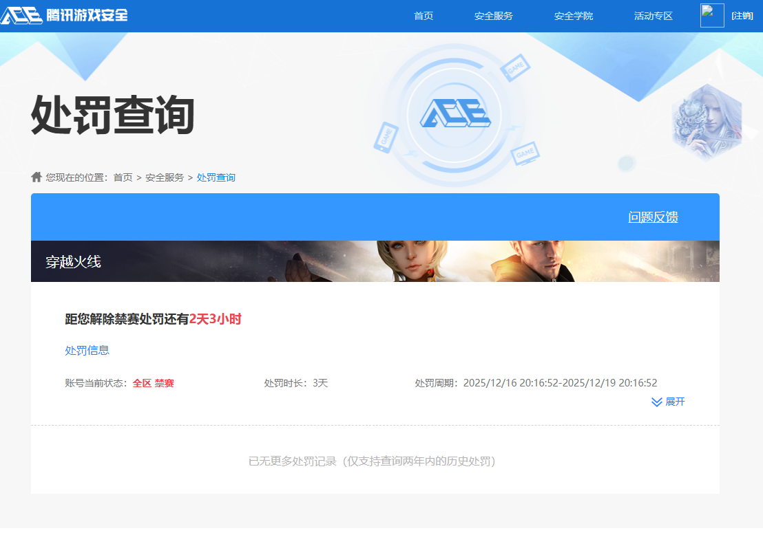Select 活动专区 from the navbar
The width and height of the screenshot is (763, 546).
point(652,15)
